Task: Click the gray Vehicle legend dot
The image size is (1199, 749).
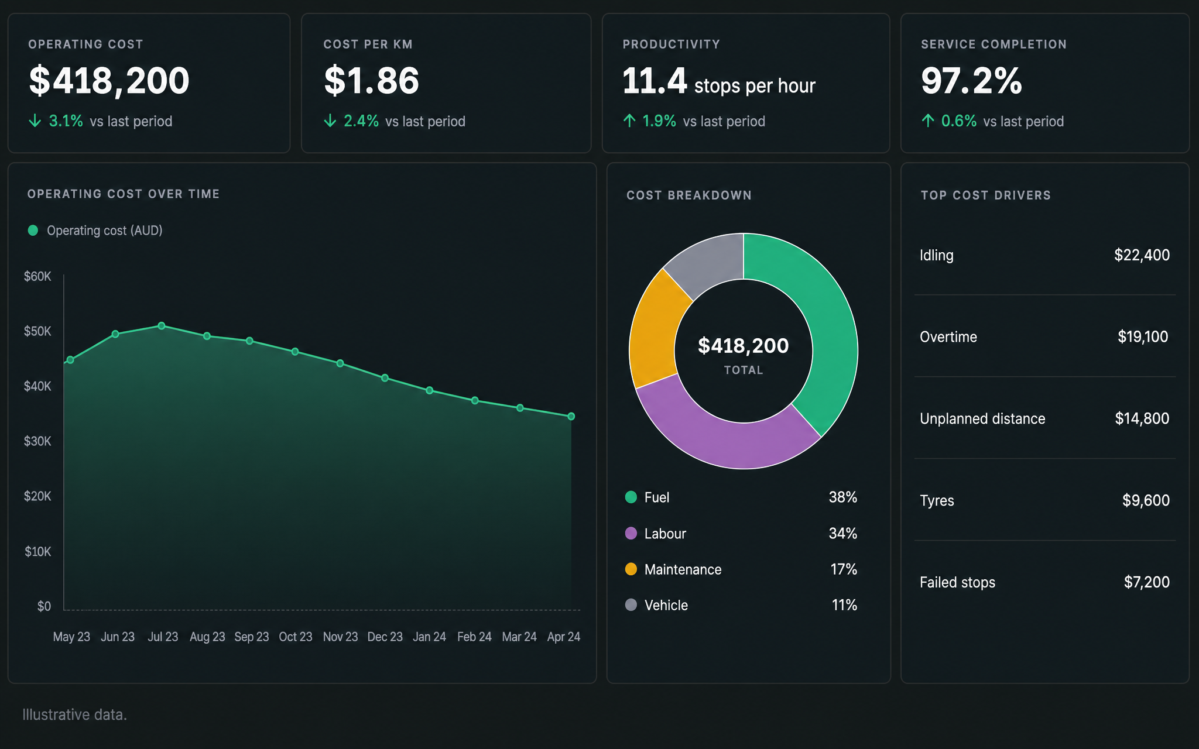Action: 631,605
